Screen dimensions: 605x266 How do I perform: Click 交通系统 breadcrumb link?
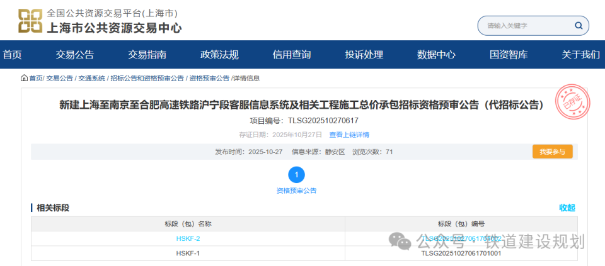tap(92, 79)
